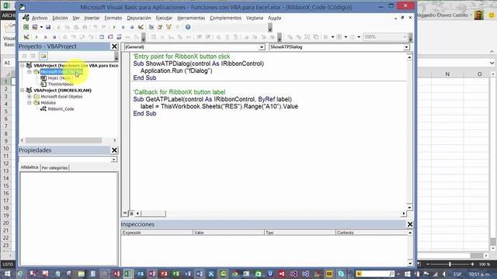Select ThisWorkbook in project tree
Viewport: 497px width, 279px height.
click(x=61, y=84)
